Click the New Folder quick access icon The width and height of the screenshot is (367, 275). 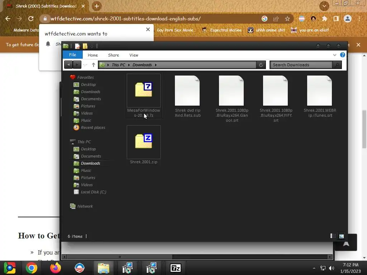coord(85,46)
